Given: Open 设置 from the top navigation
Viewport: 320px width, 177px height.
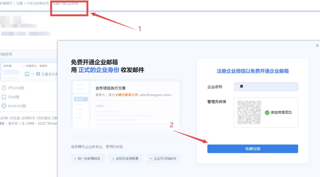Looking at the screenshot, I should [19, 3].
